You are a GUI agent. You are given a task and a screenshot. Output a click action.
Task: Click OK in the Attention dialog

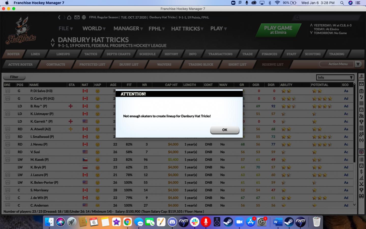225,130
